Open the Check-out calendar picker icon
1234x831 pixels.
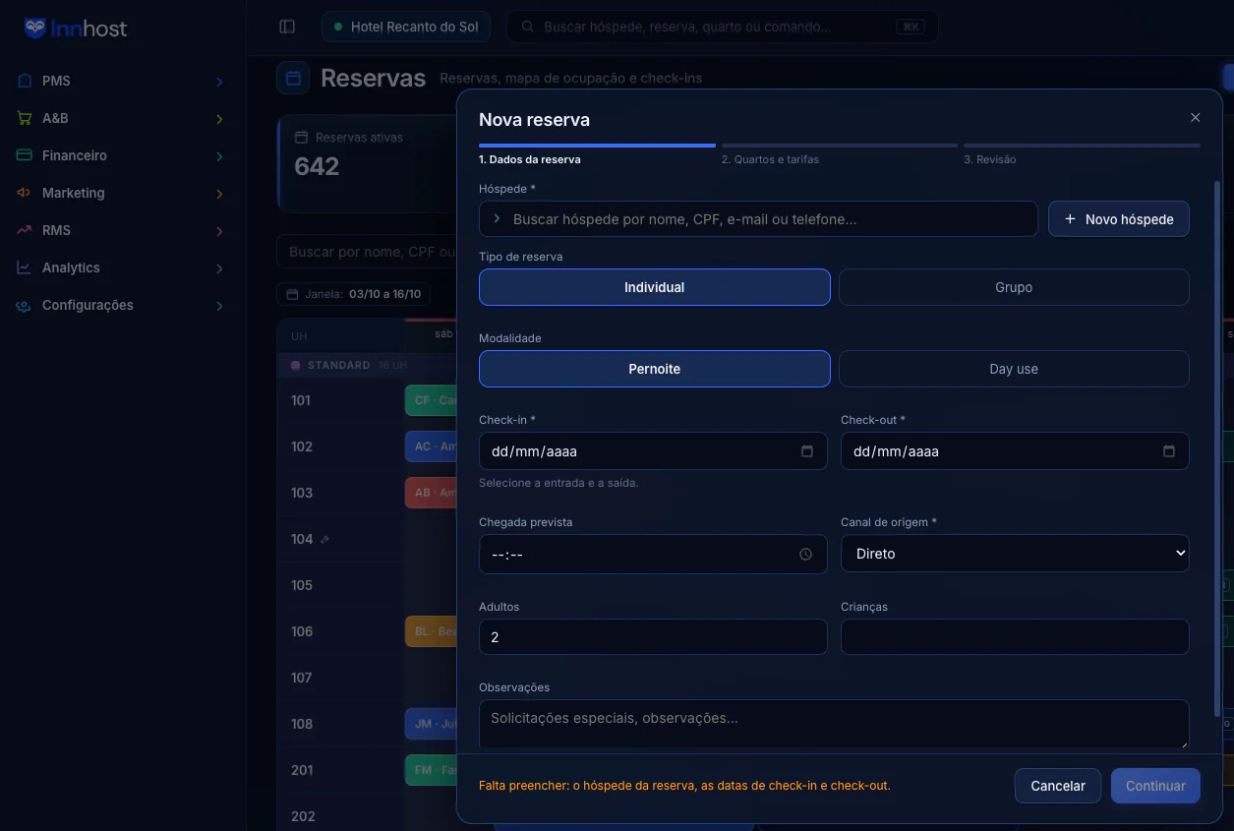(1169, 451)
